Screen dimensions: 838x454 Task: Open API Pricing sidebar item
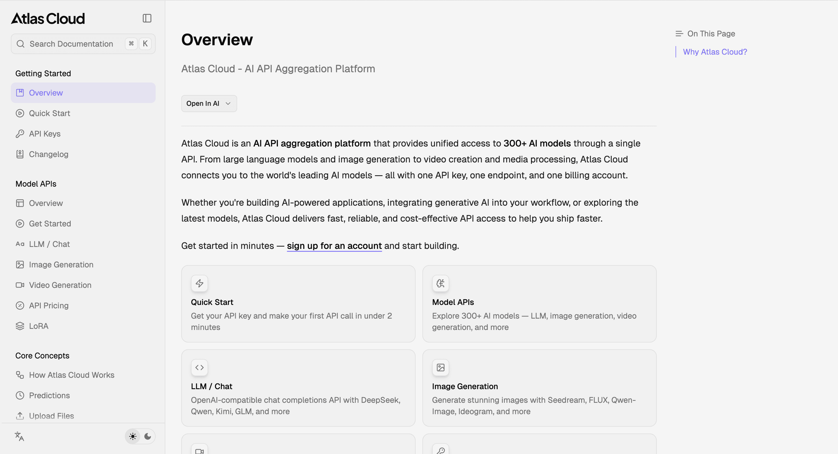click(x=48, y=306)
